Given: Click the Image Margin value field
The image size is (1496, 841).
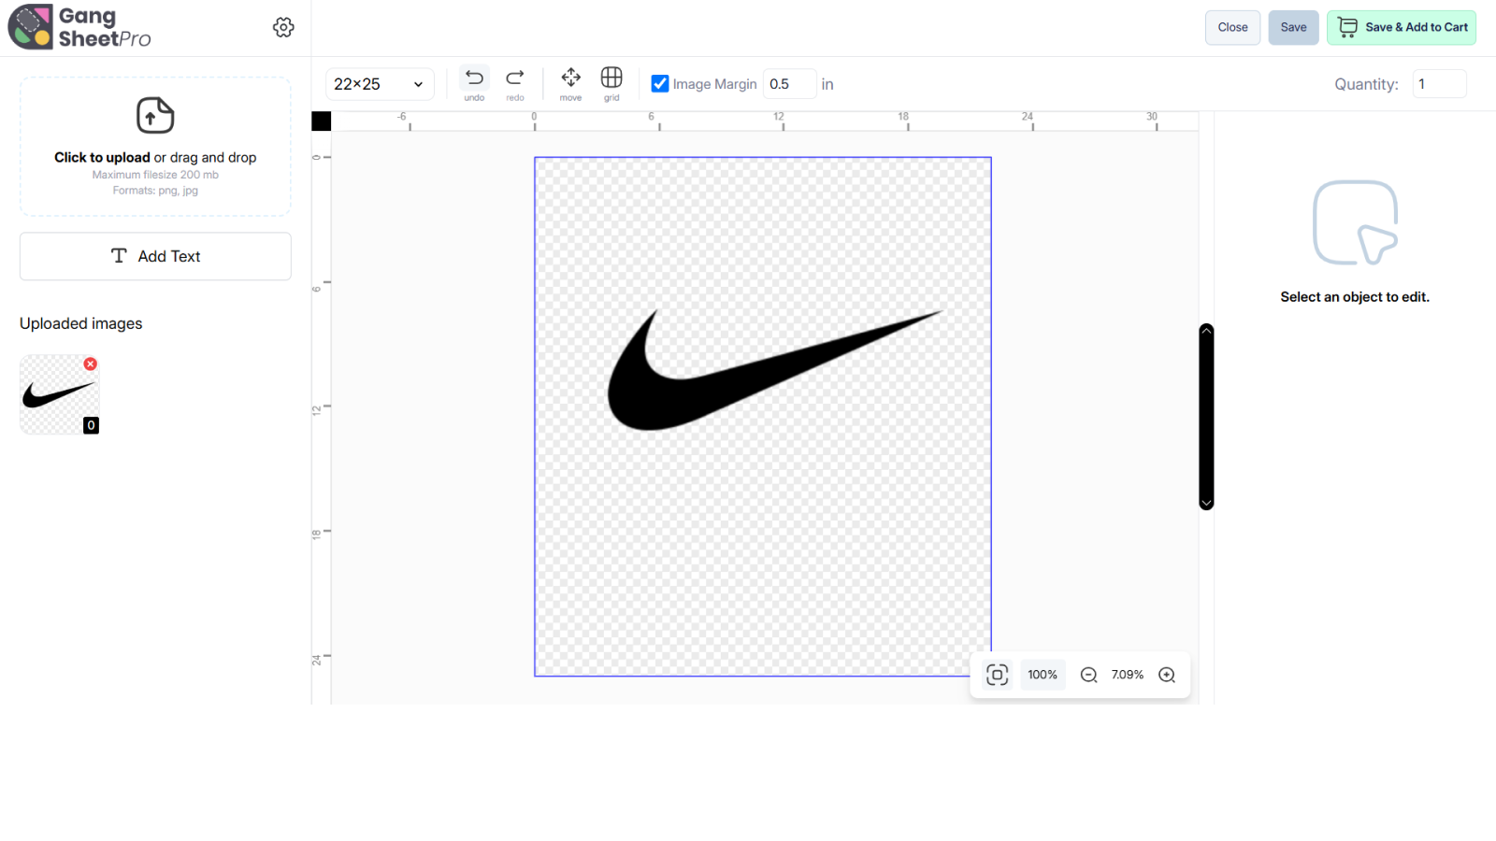Looking at the screenshot, I should tap(788, 84).
